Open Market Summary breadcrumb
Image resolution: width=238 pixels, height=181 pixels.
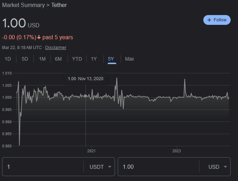(x=23, y=5)
